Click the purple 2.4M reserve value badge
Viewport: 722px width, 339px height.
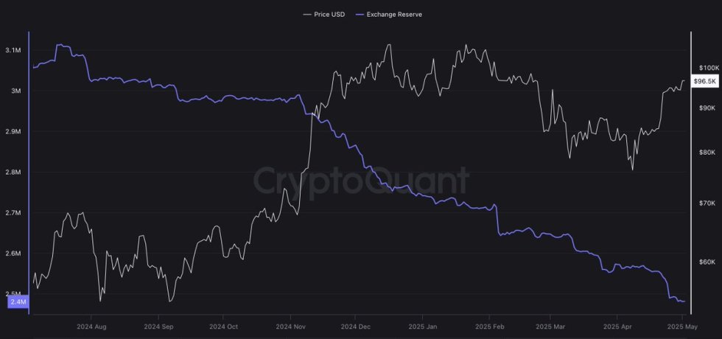[17, 301]
